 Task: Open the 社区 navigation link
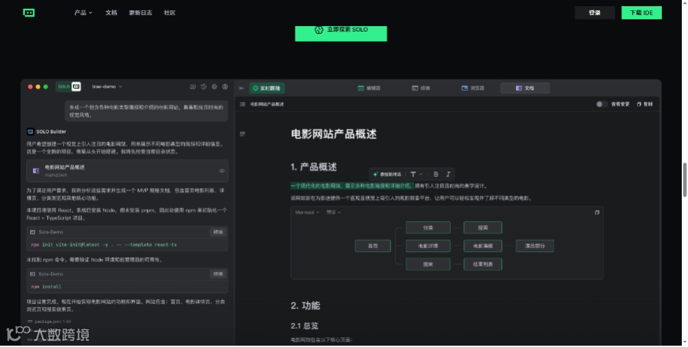coord(170,12)
